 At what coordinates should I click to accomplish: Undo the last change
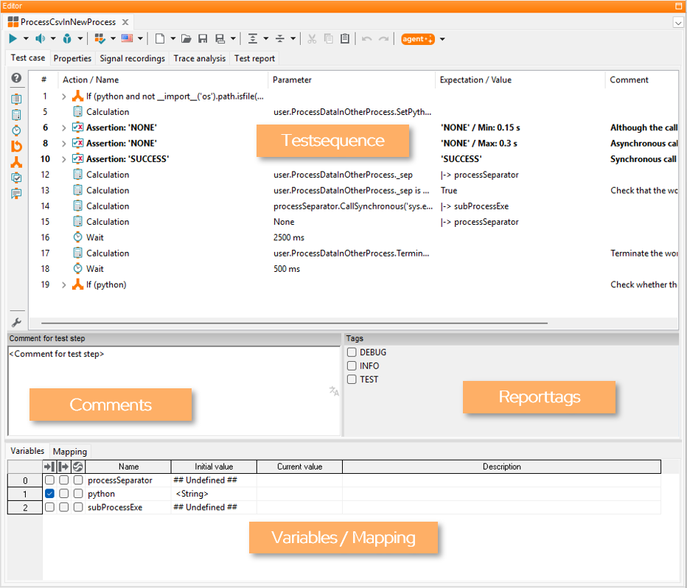367,39
